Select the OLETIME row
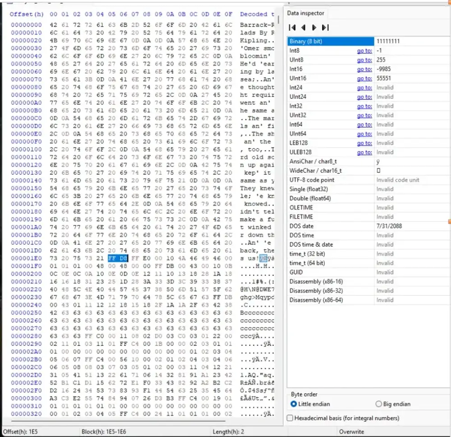Viewport: 451px width, 437px height. coord(368,208)
